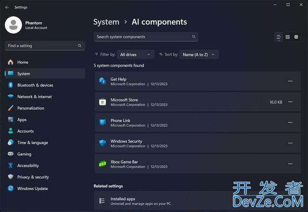This screenshot has width=308, height=212.
Task: Open Accounts settings
Action: click(45, 131)
